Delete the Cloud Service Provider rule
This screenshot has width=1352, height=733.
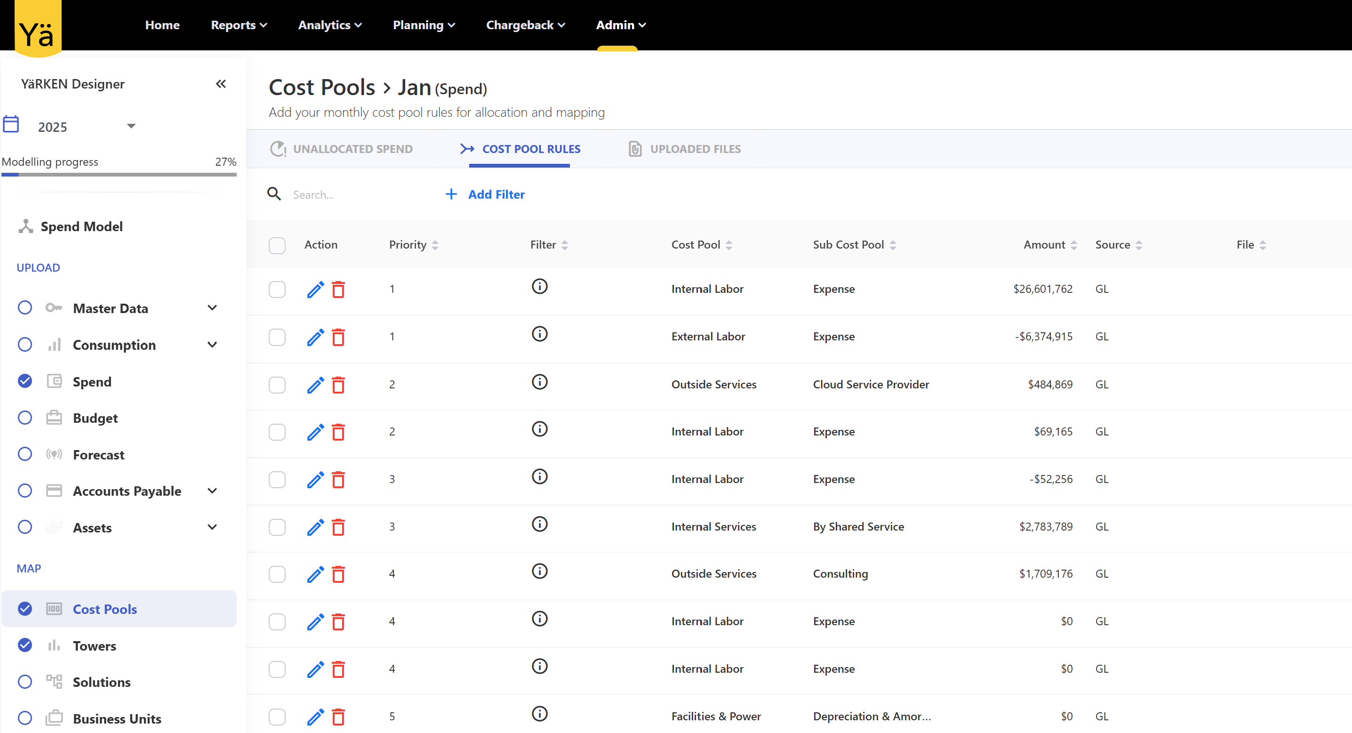coord(338,385)
